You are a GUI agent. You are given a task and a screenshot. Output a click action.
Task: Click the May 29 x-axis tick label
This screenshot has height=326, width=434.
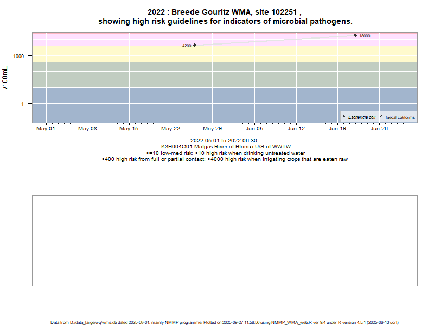point(212,129)
